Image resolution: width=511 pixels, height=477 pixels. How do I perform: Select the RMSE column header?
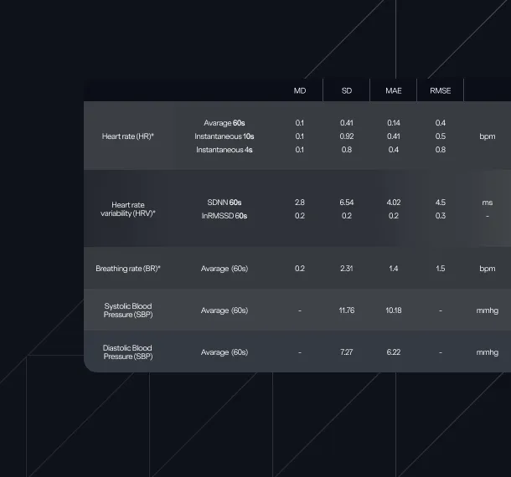point(441,91)
